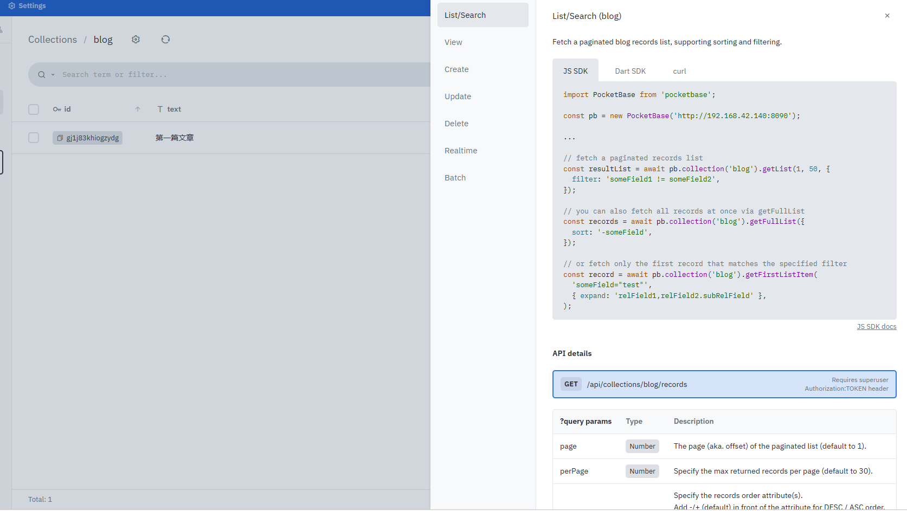The image size is (907, 511).
Task: Click the Collections breadcrumb link
Action: [x=53, y=40]
